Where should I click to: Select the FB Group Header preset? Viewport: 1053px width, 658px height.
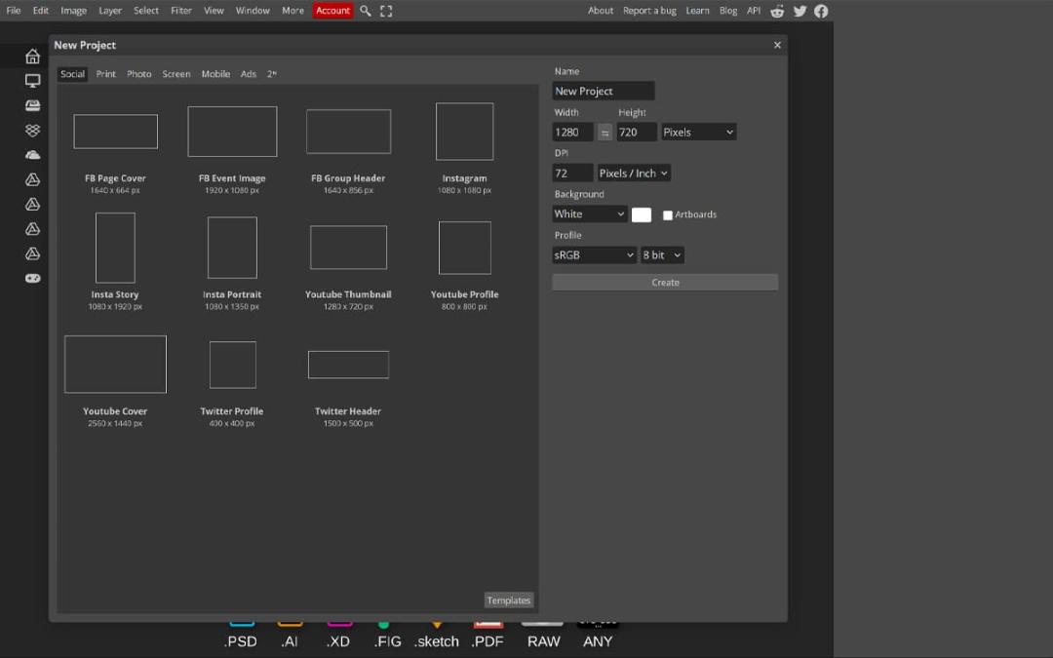click(348, 149)
